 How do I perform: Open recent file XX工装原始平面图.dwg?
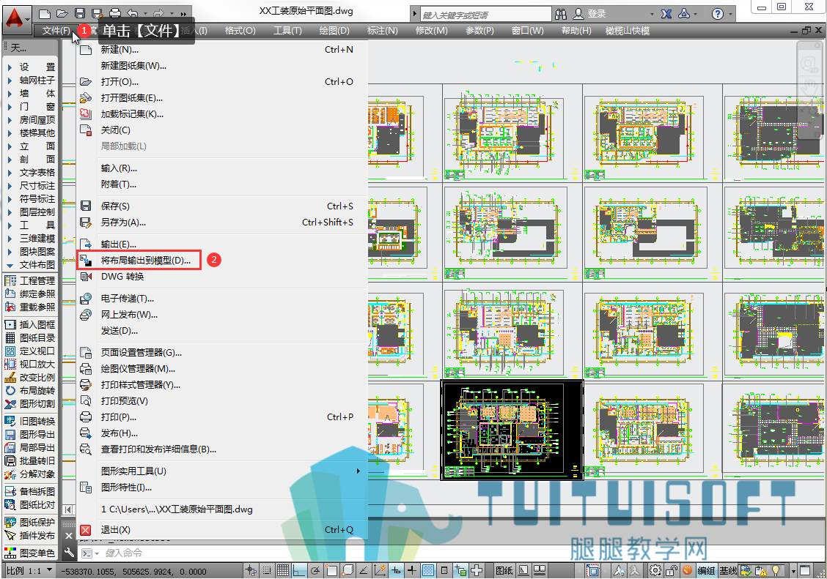tap(221, 509)
